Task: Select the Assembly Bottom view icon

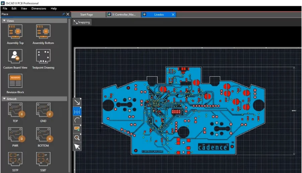Action: [x=43, y=31]
